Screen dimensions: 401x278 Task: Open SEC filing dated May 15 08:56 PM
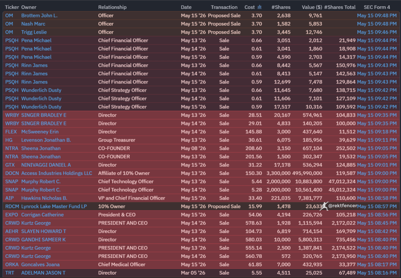click(x=377, y=215)
